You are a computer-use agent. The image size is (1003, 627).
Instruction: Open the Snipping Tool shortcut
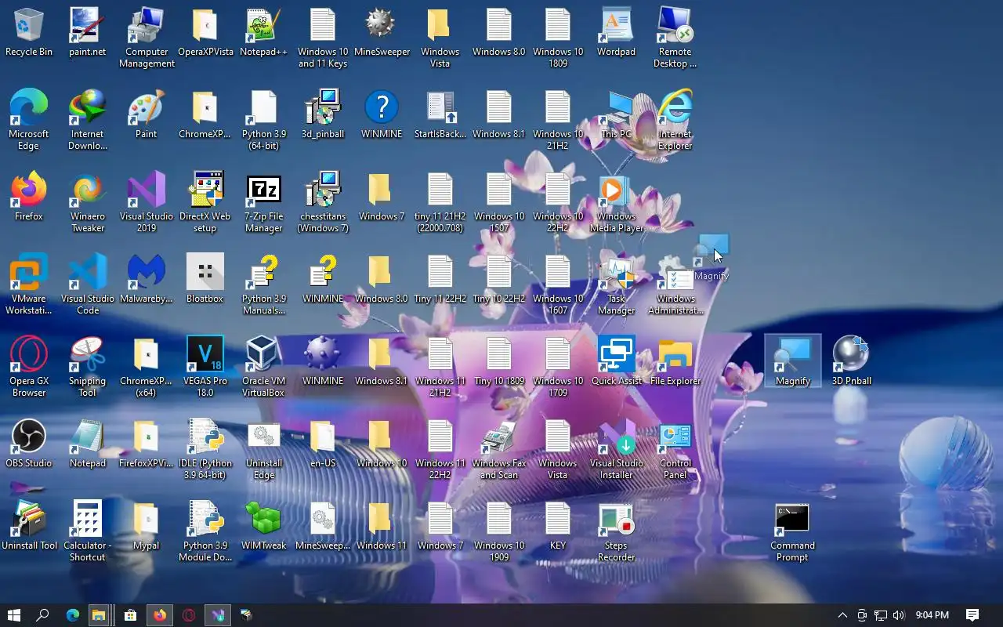[x=88, y=367]
